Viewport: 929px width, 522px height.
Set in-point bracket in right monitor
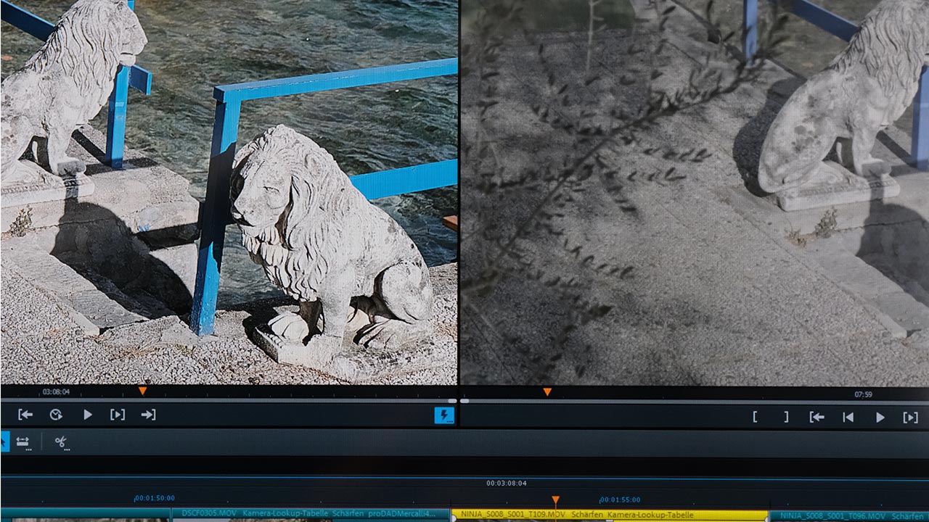click(755, 417)
